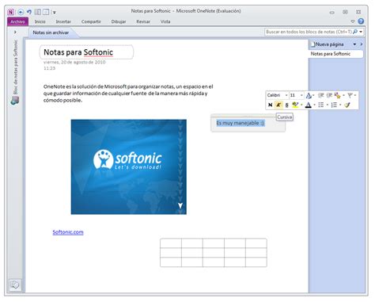
Task: Click the star tag icon in mini toolbar
Action: (337, 95)
